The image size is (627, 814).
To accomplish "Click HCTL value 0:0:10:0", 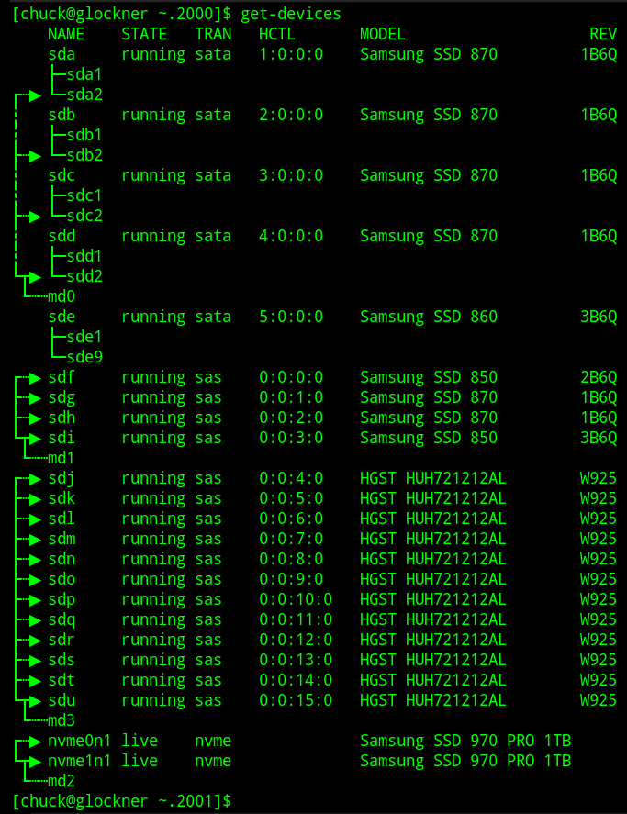I will coord(296,599).
